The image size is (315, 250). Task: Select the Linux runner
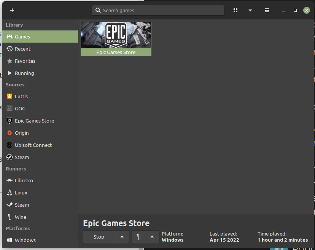(x=40, y=193)
